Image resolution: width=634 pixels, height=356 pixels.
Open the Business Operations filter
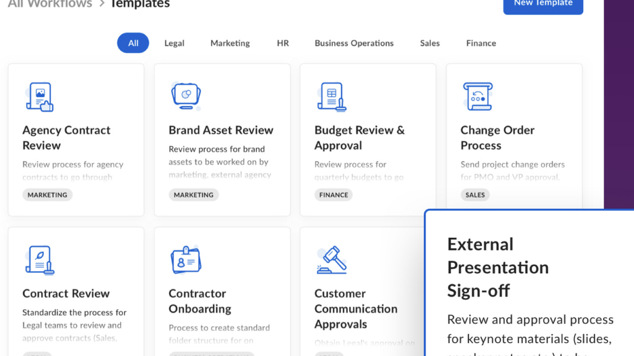coord(354,43)
